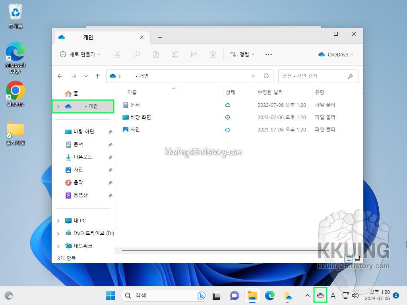Sort by 수정한 날짜 column header

point(270,92)
